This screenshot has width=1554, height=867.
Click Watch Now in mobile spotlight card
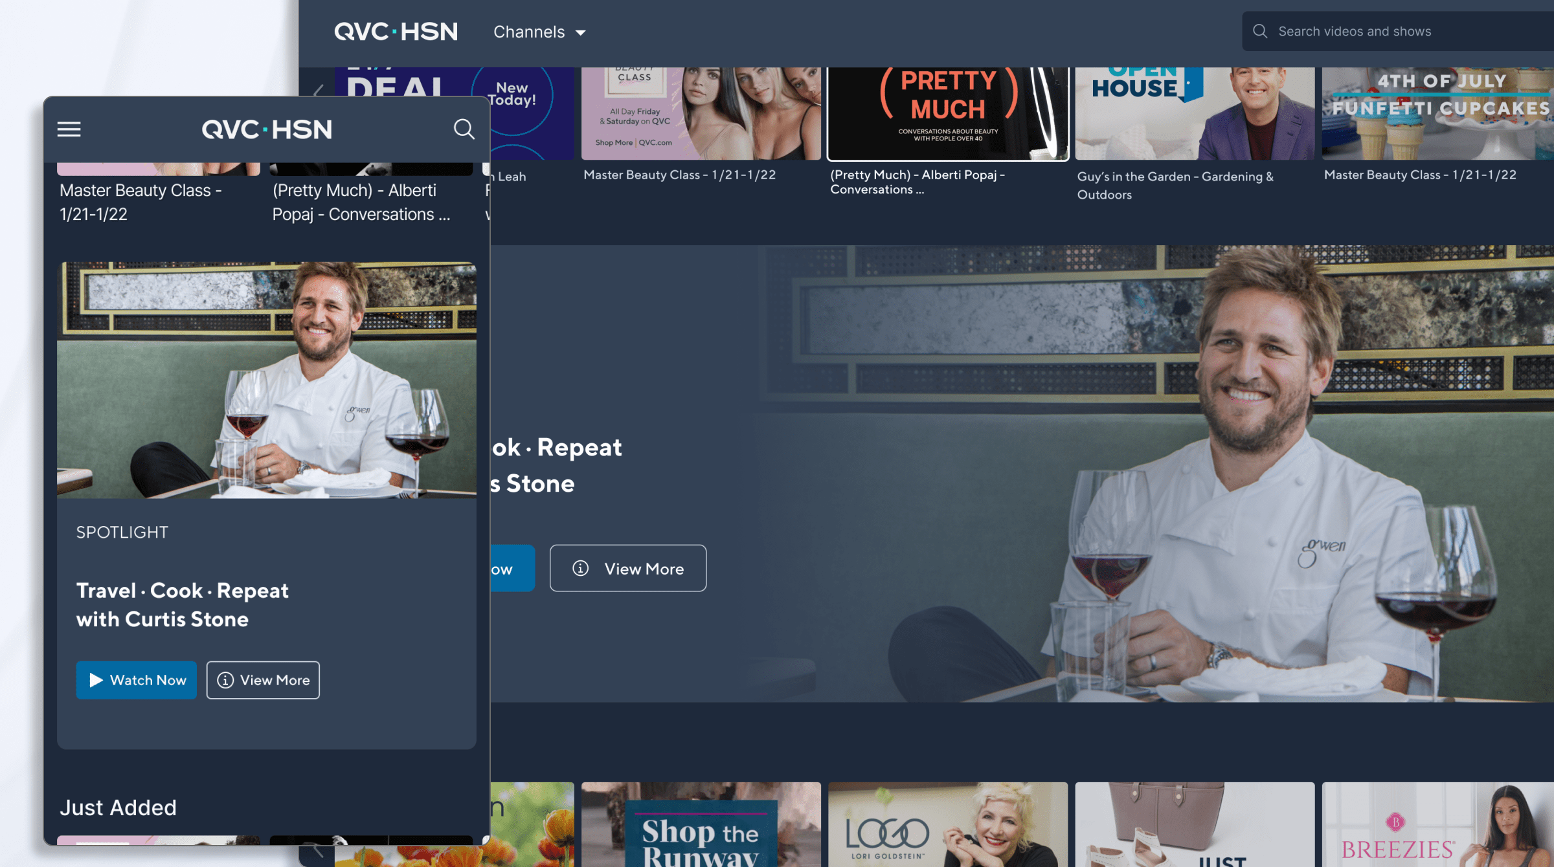coord(136,680)
